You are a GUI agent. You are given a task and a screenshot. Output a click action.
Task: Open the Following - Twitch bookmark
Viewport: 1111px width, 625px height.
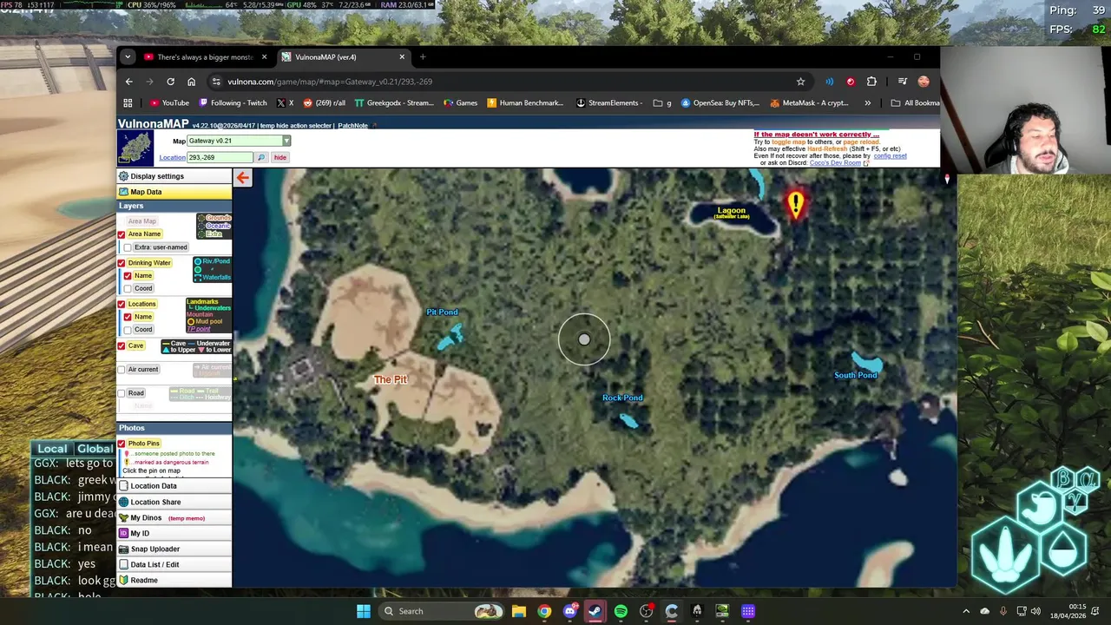[x=233, y=103]
